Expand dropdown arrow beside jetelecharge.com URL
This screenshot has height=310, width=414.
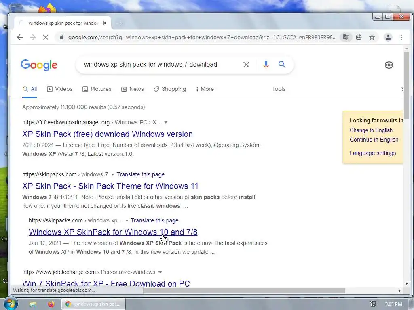coord(160,272)
